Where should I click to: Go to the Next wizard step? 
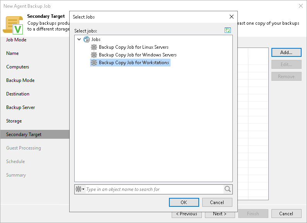click(220, 215)
